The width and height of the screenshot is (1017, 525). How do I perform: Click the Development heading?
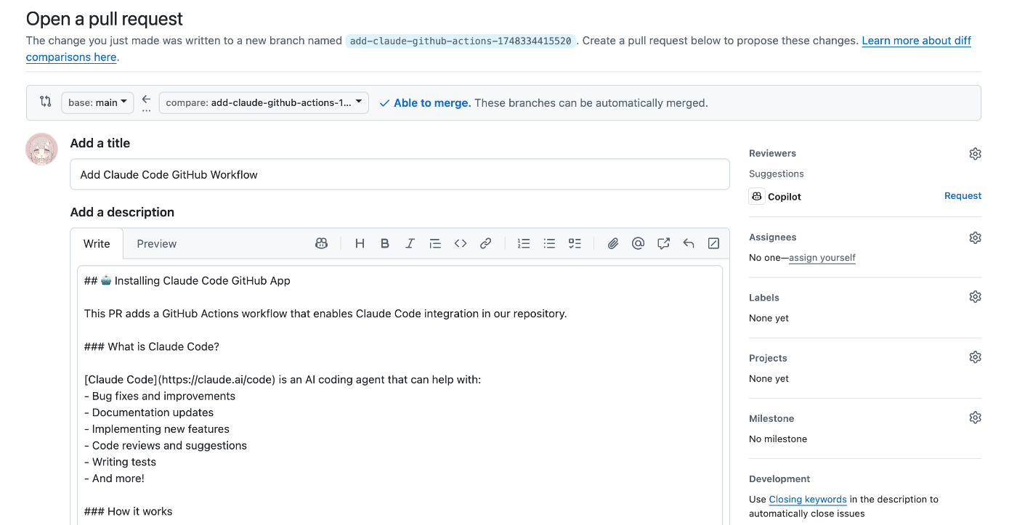point(779,479)
